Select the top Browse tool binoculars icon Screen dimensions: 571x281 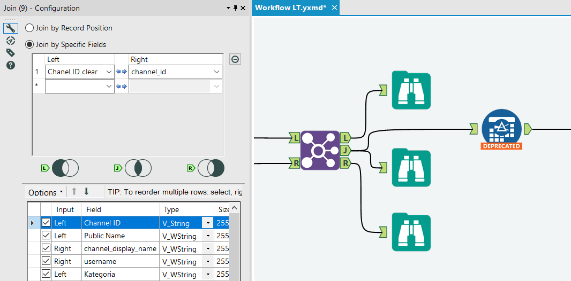(411, 90)
